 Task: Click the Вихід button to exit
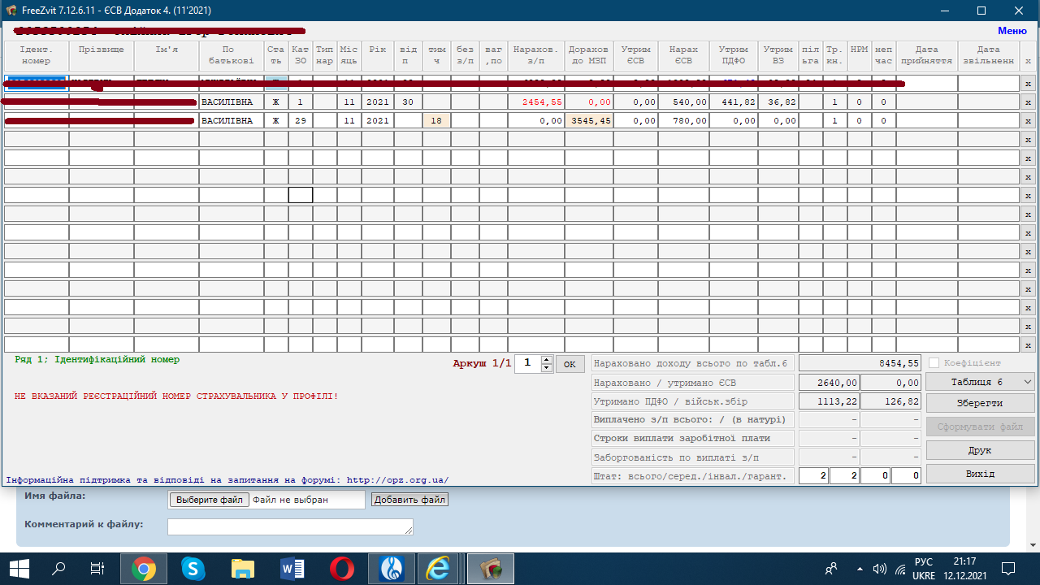981,474
